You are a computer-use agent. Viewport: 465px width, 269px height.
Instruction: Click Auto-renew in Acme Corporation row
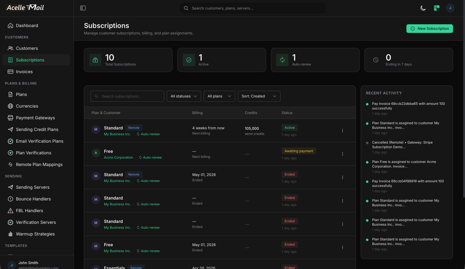pyautogui.click(x=150, y=157)
